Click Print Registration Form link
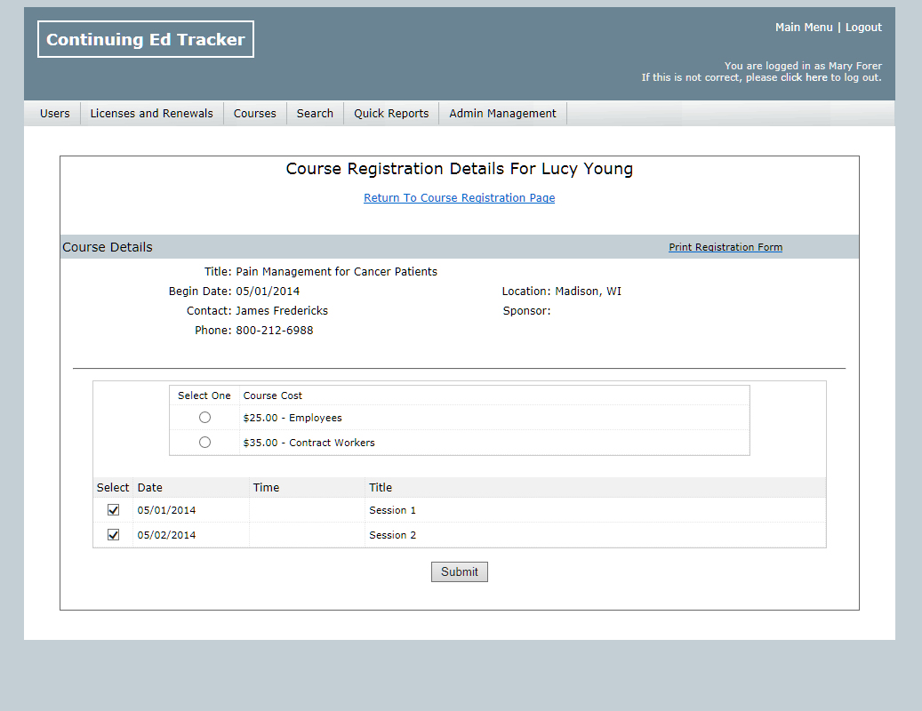This screenshot has height=711, width=922. click(726, 247)
